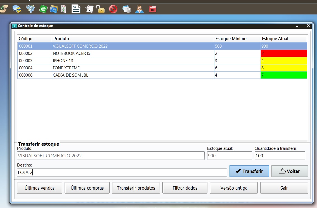Screen dimensions: 317x208
Task: Open the hands-with-cash payment icon
Action: click(x=4, y=9)
